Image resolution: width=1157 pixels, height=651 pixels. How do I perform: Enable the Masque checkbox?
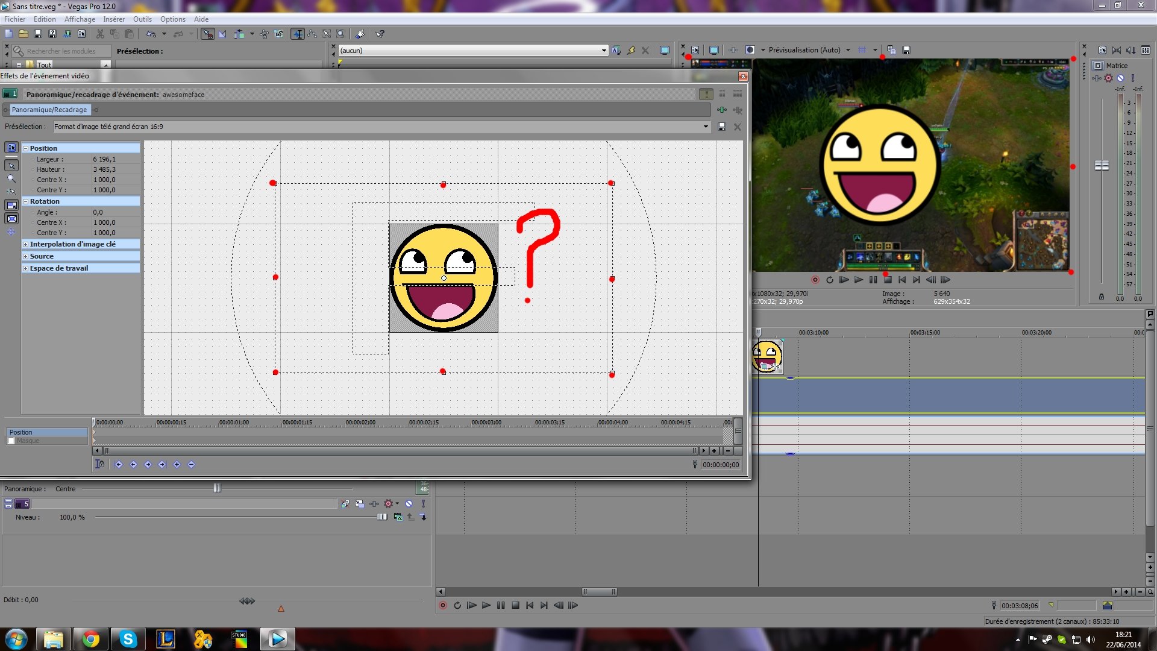coord(11,441)
